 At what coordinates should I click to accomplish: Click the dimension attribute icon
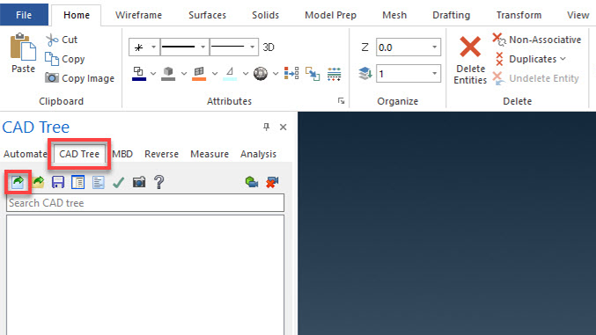(x=230, y=73)
